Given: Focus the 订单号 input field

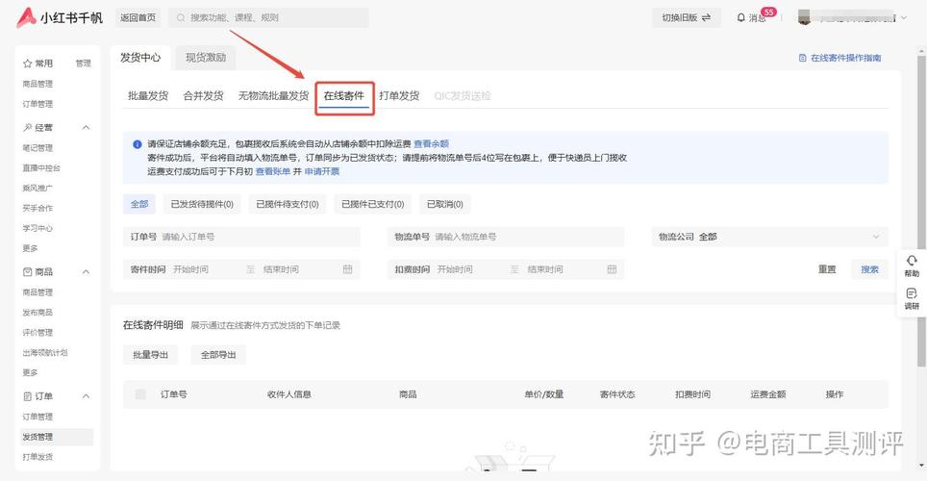Looking at the screenshot, I should (x=258, y=237).
